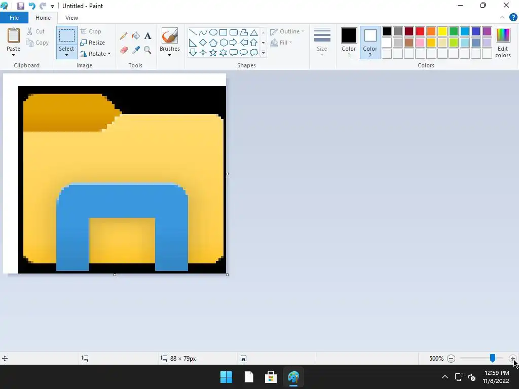519x389 pixels.
Task: Open Edit colors dialog
Action: 503,43
